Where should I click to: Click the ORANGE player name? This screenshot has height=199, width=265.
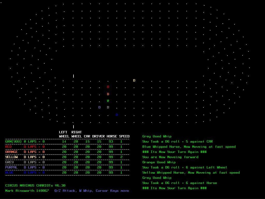coord(11,152)
